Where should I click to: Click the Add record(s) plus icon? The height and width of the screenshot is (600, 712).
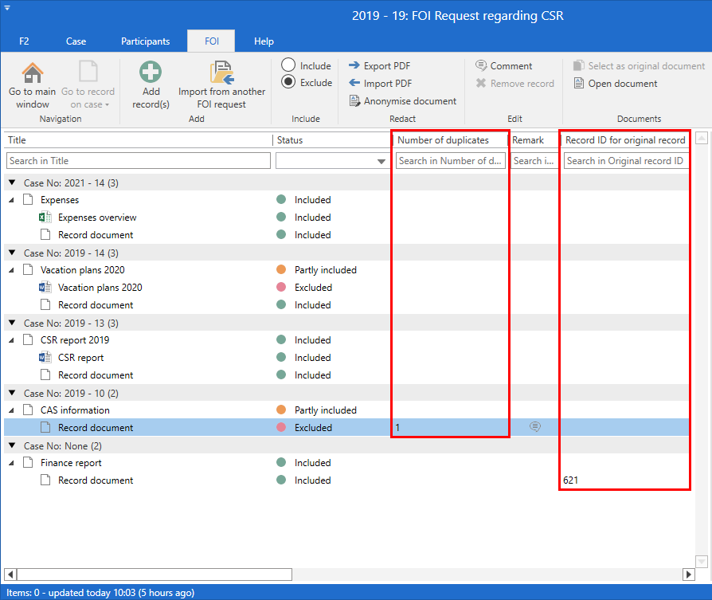click(x=151, y=73)
